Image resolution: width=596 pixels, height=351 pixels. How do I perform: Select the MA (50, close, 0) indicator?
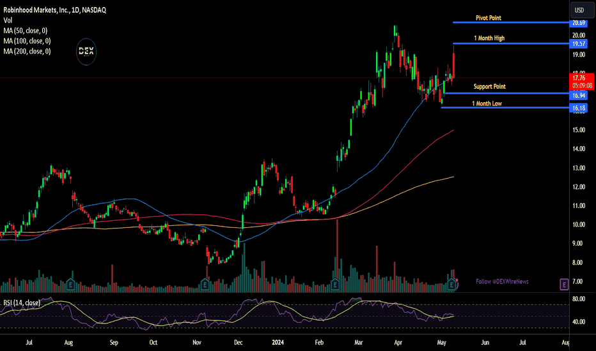[26, 31]
